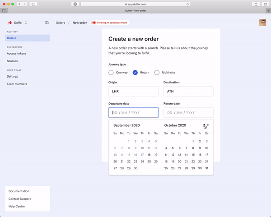Click Safari's share icon
Image resolution: width=271 pixels, height=217 pixels.
tap(256, 4)
